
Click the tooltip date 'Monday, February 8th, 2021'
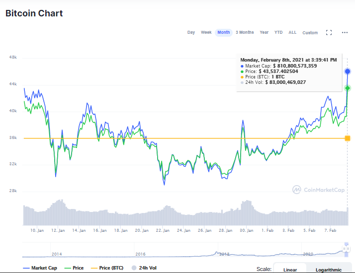[x=272, y=60]
